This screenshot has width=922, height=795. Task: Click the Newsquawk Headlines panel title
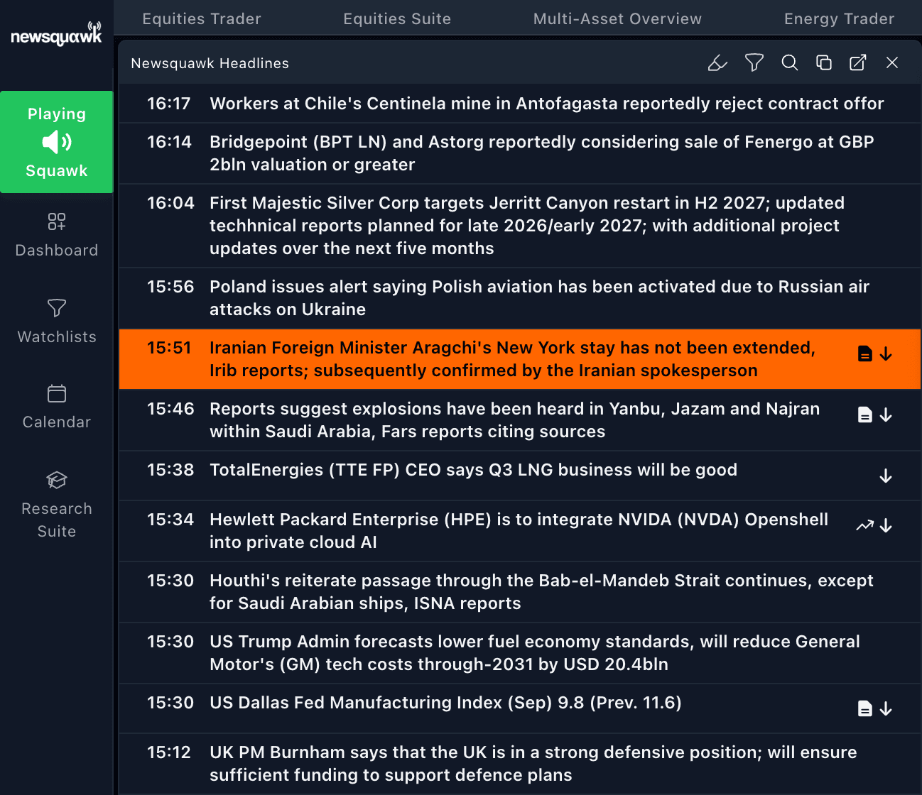click(210, 63)
